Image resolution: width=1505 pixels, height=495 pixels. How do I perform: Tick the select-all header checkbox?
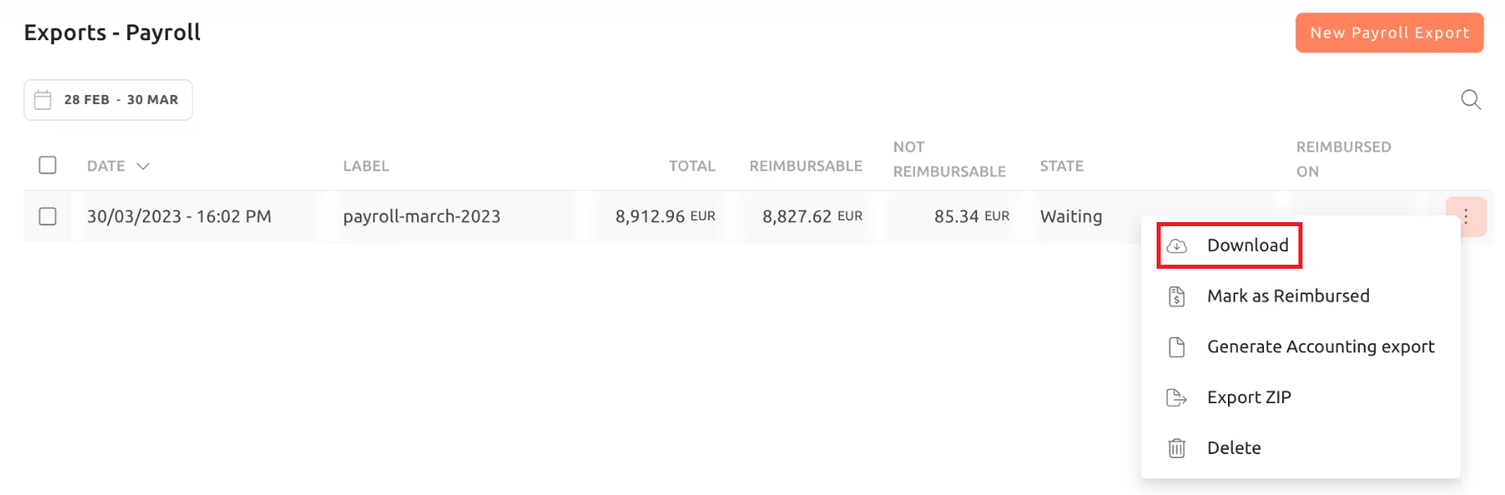point(48,166)
